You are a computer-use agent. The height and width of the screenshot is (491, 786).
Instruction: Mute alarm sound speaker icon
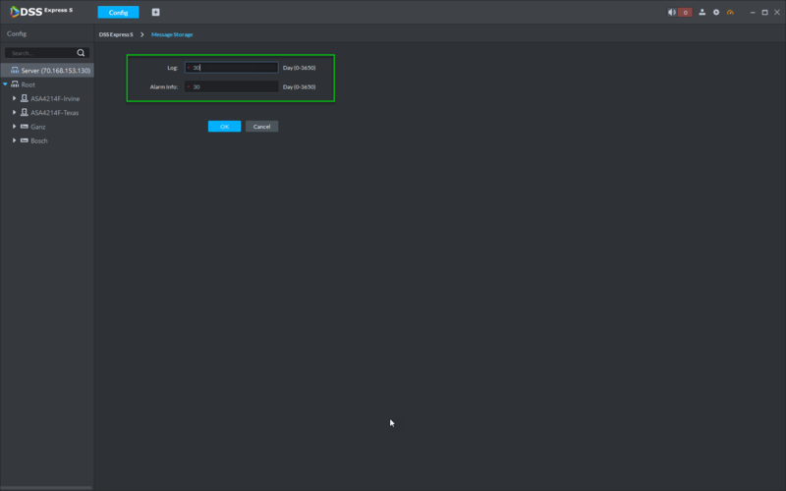672,12
